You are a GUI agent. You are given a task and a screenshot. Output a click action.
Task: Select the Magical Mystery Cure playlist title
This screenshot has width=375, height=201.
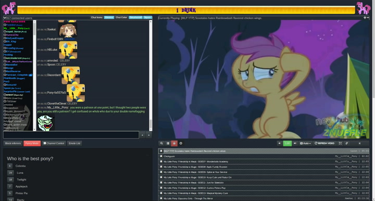(196, 193)
